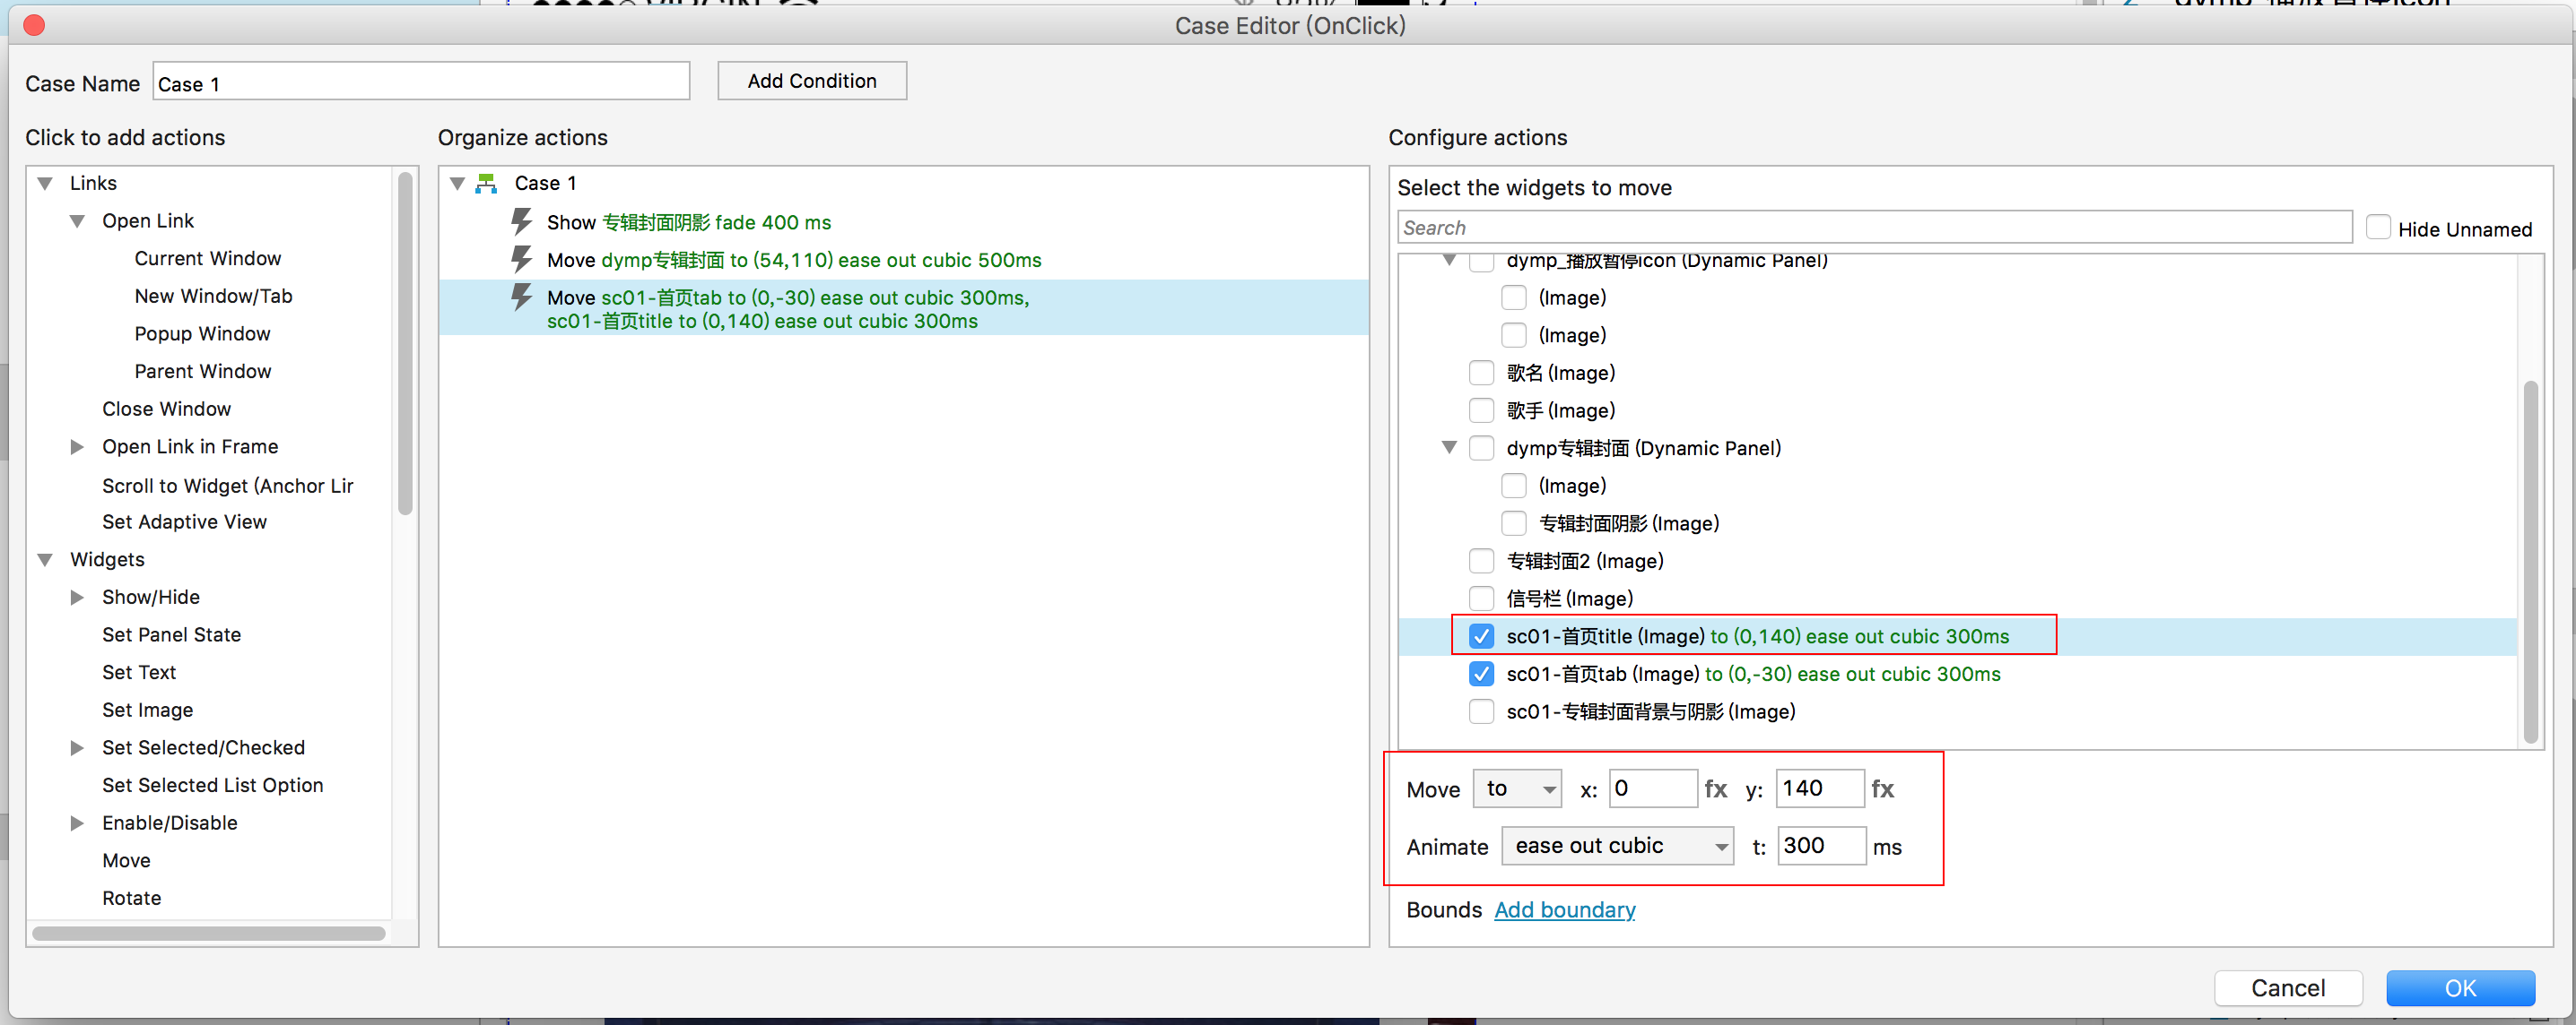Check sc01-专辑封面背景与阴影 (Image) checkbox

tap(1481, 711)
